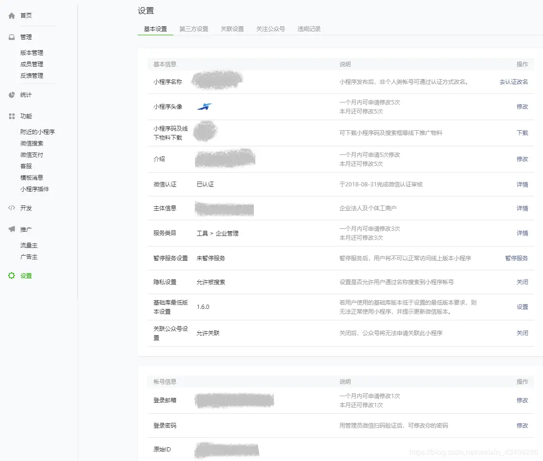Click 去认证改名 to rename via certification
Image resolution: width=543 pixels, height=461 pixels.
point(514,82)
